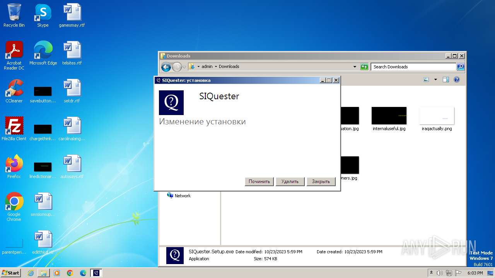Open the view options dropdown arrow
495x278 pixels.
point(435,80)
